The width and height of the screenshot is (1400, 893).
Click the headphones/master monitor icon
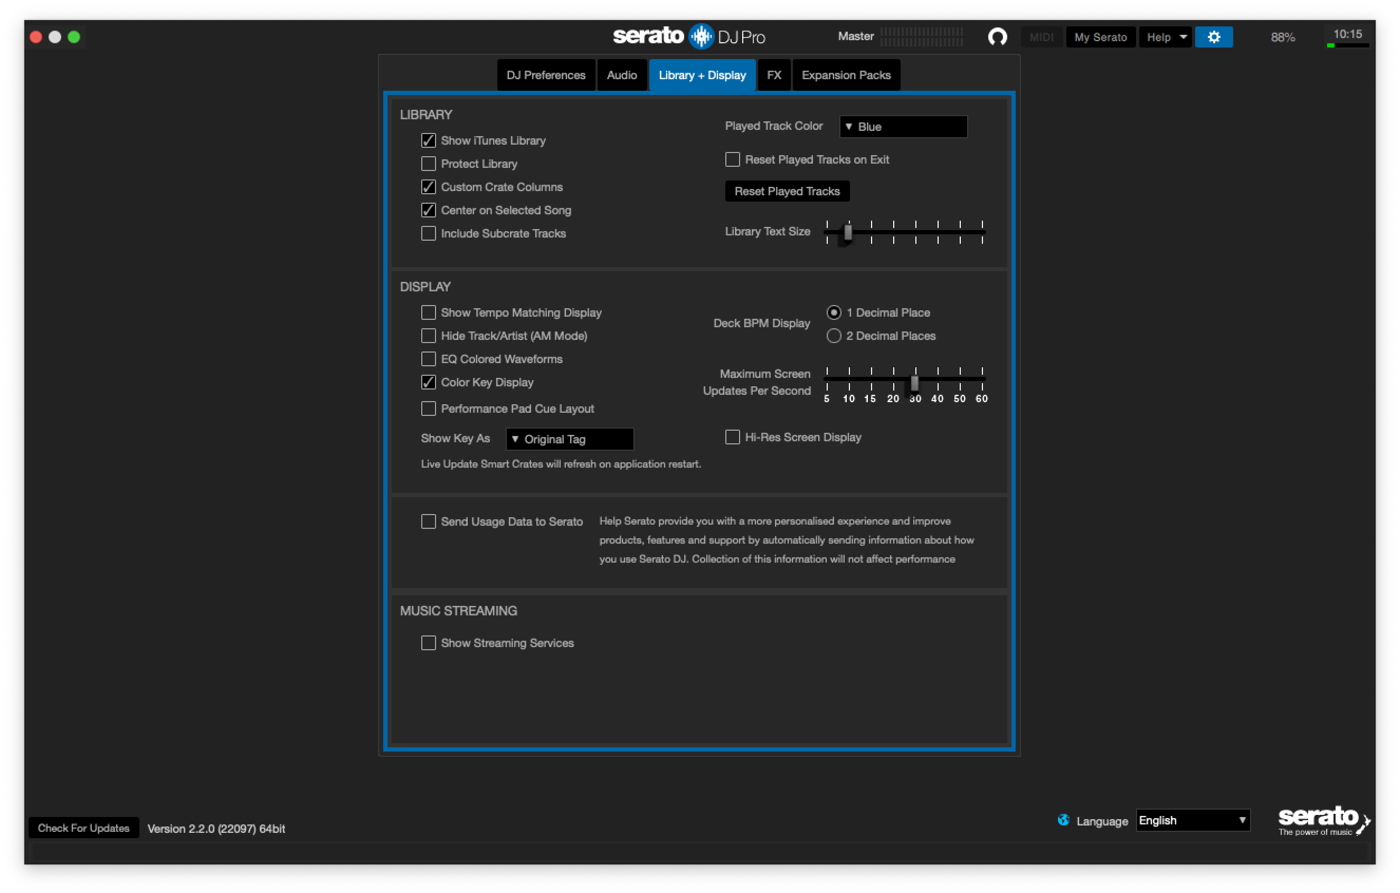(x=997, y=36)
